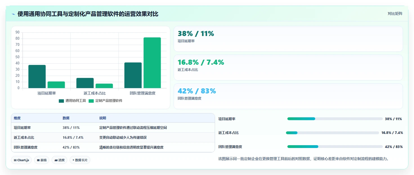Click 清晰的责任链和信息透明度显著提升满意度 description

click(x=131, y=147)
